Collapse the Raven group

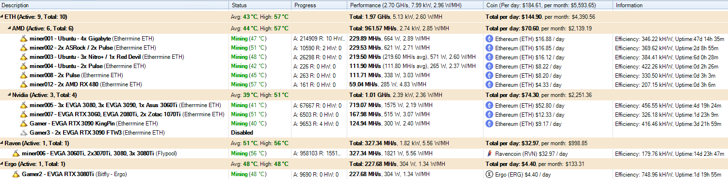tap(2, 143)
